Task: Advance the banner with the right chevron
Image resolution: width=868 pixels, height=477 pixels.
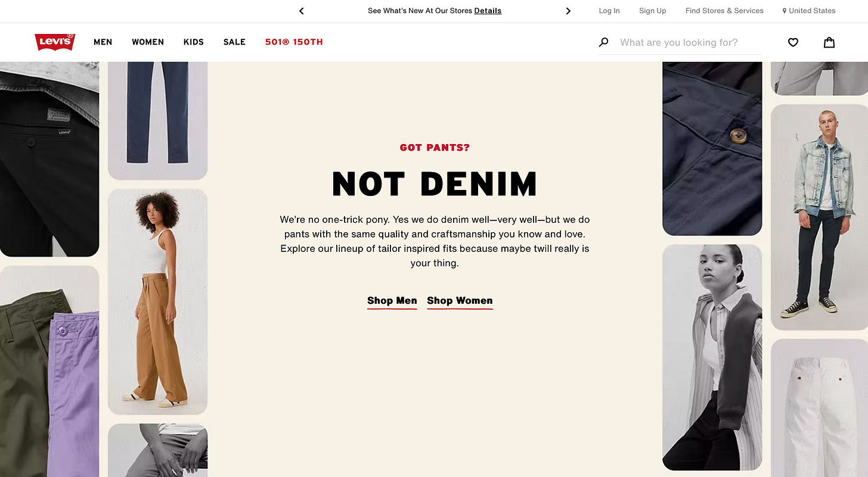Action: pyautogui.click(x=568, y=11)
